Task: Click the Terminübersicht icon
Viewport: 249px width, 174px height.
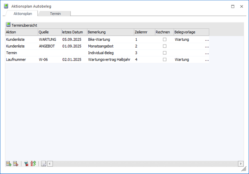Action: (x=8, y=25)
